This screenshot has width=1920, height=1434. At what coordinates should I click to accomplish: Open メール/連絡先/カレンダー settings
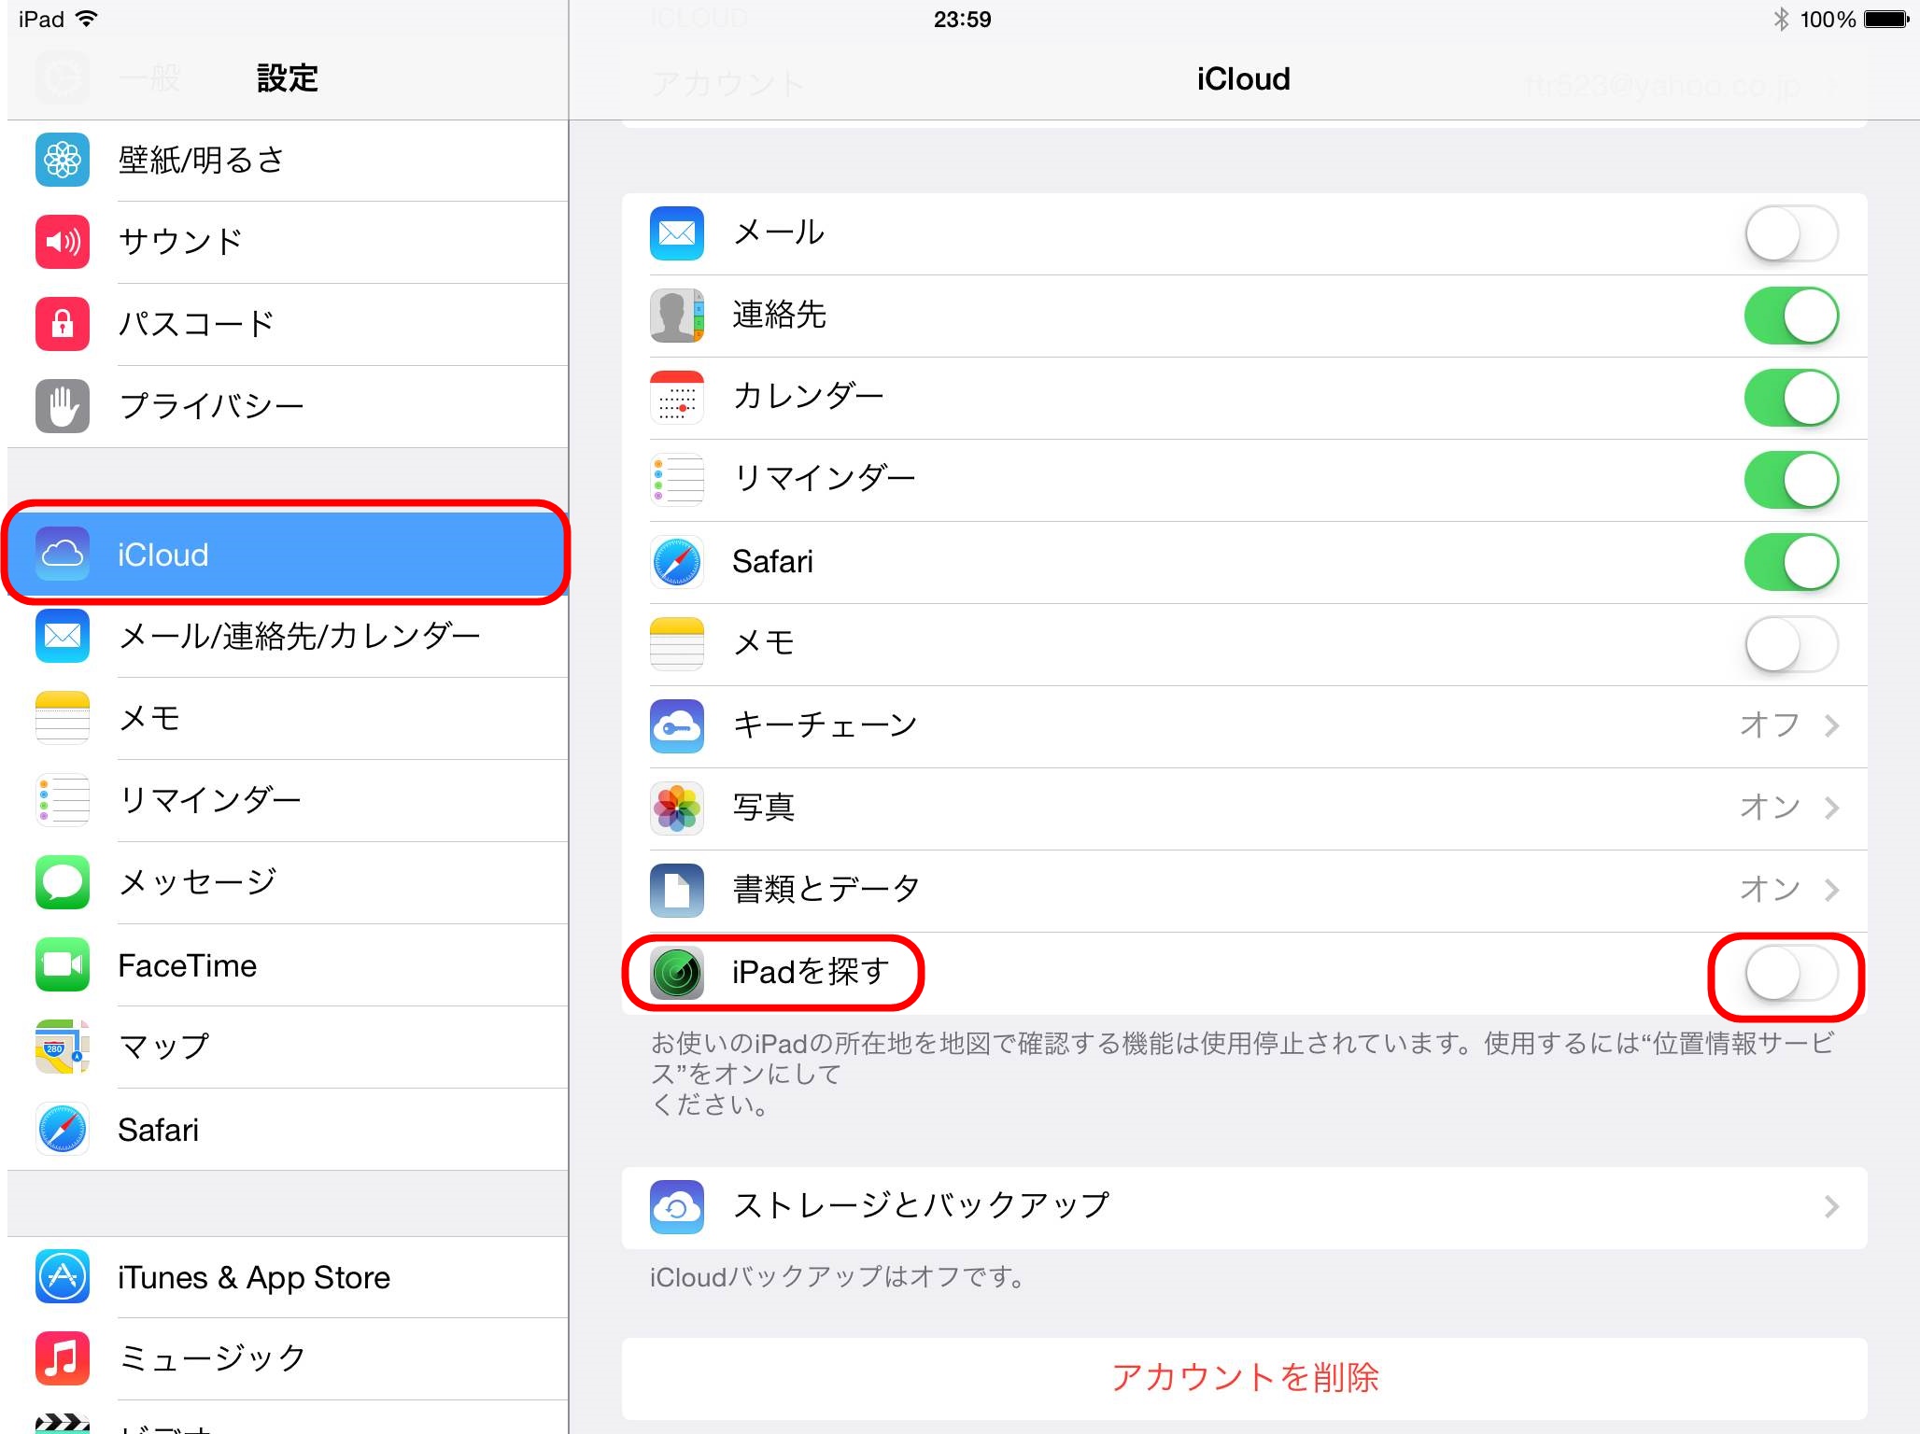pos(288,636)
